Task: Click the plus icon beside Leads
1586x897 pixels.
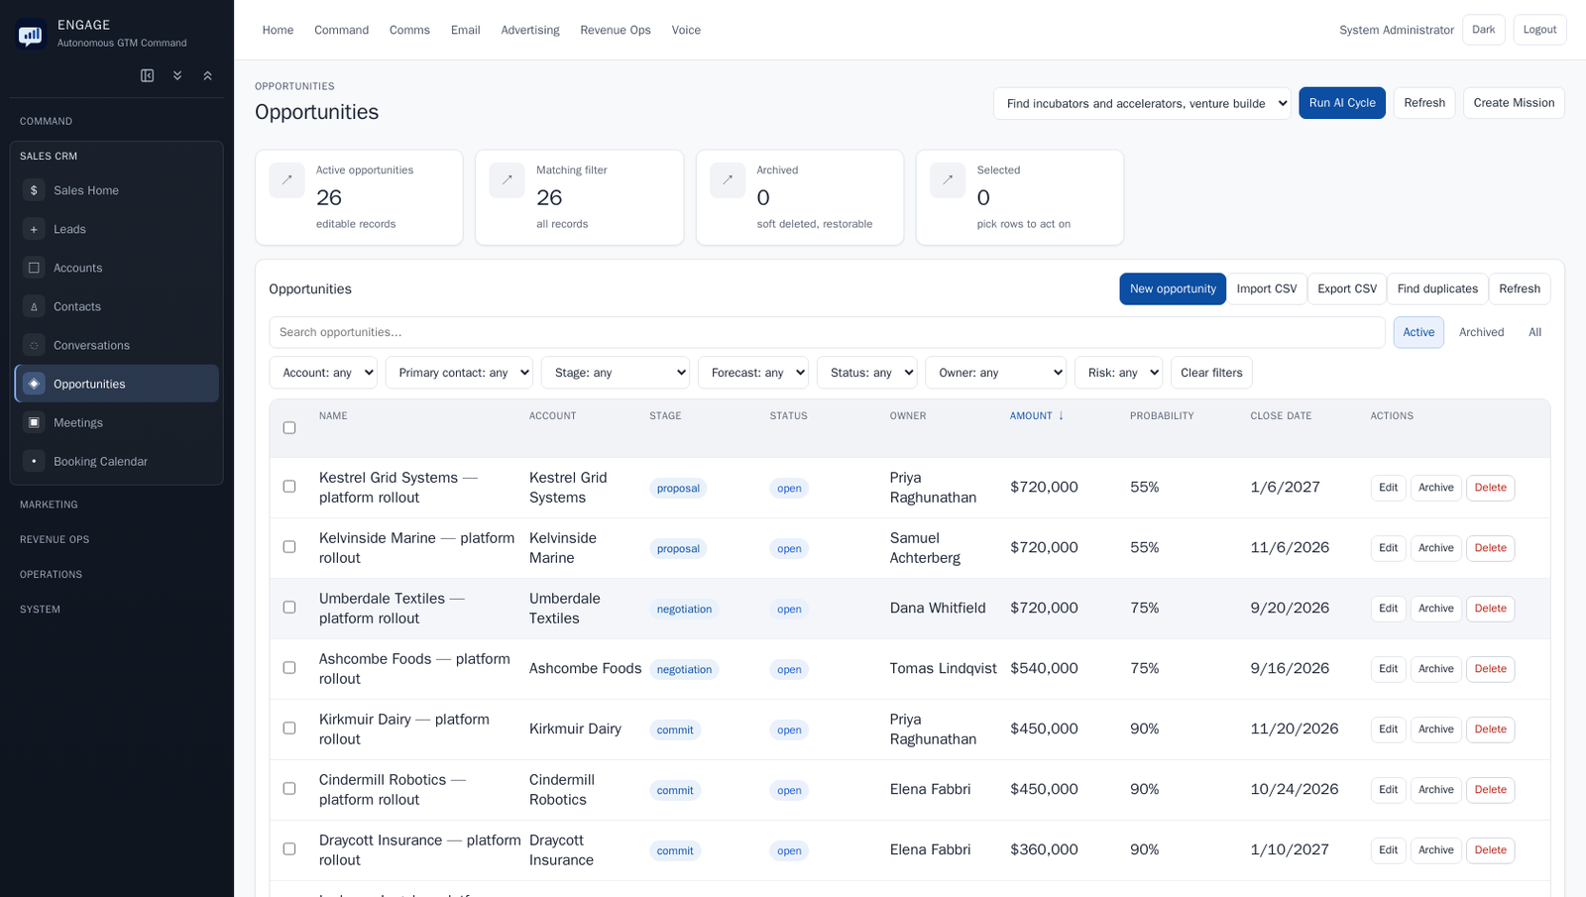Action: (x=34, y=229)
